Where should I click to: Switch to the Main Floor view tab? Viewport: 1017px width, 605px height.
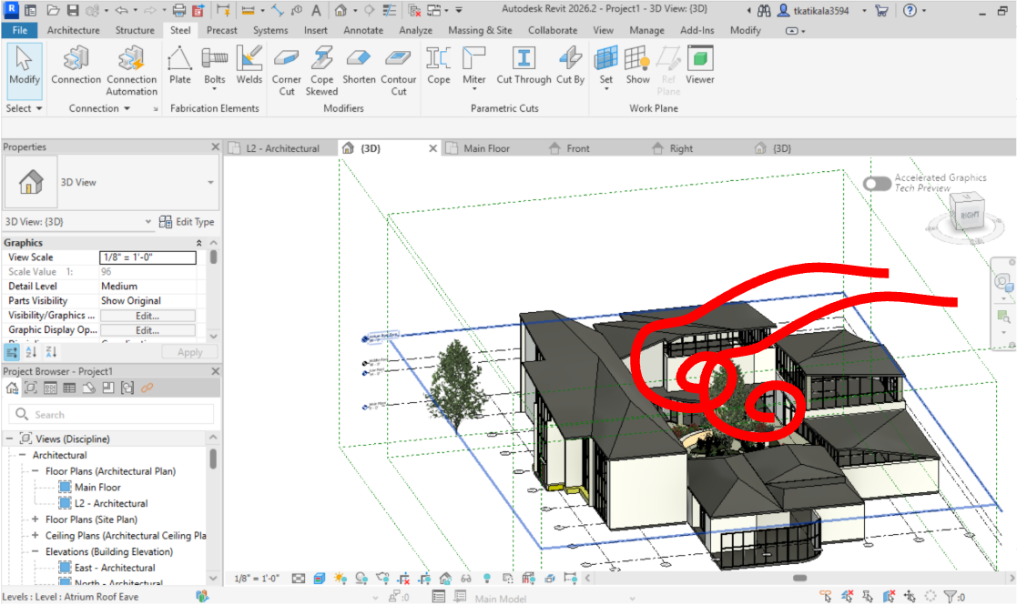(x=486, y=148)
